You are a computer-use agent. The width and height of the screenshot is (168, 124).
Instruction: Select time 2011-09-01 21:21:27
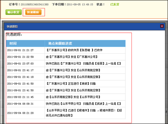20,50
